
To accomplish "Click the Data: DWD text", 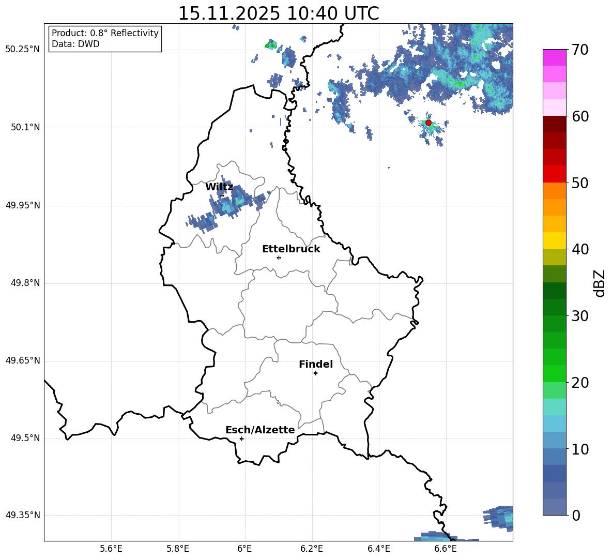I will point(75,44).
